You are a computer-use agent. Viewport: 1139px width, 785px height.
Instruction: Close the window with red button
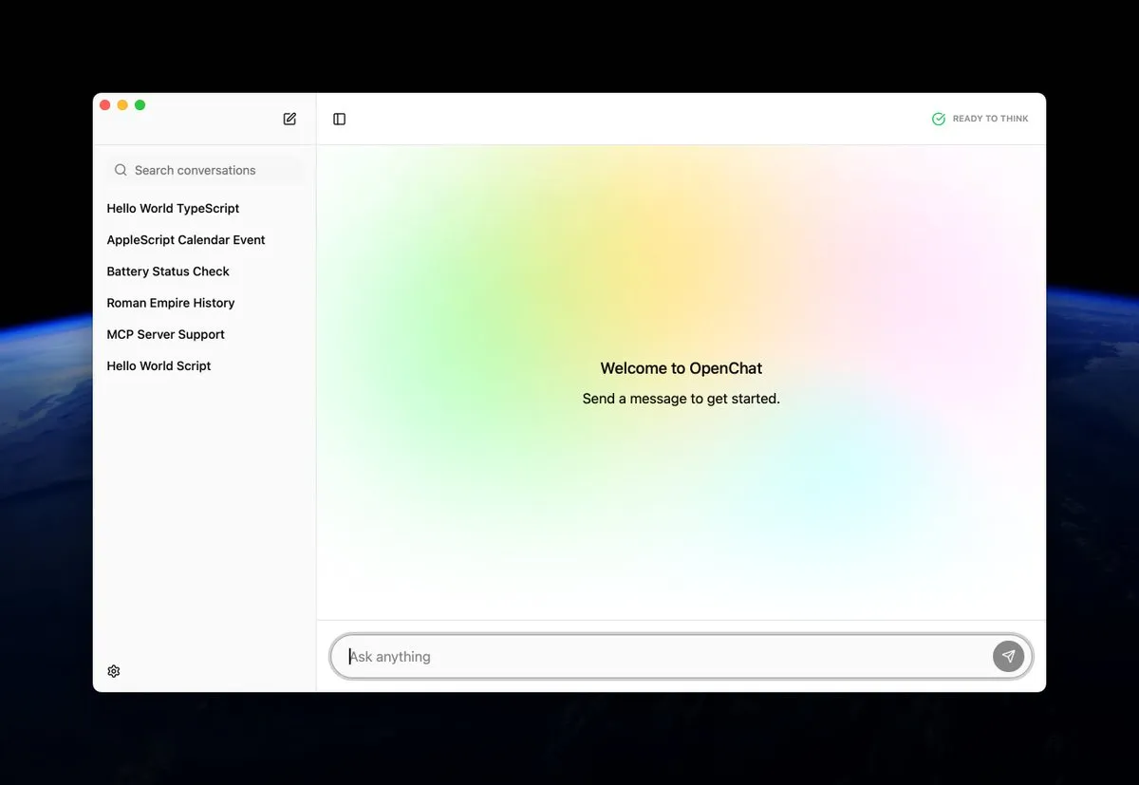(x=105, y=104)
